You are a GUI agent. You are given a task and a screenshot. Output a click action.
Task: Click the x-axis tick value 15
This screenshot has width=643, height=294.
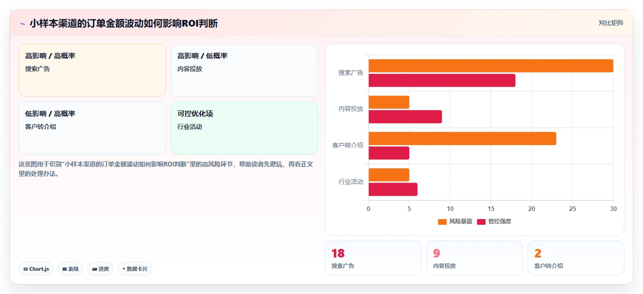[491, 209]
